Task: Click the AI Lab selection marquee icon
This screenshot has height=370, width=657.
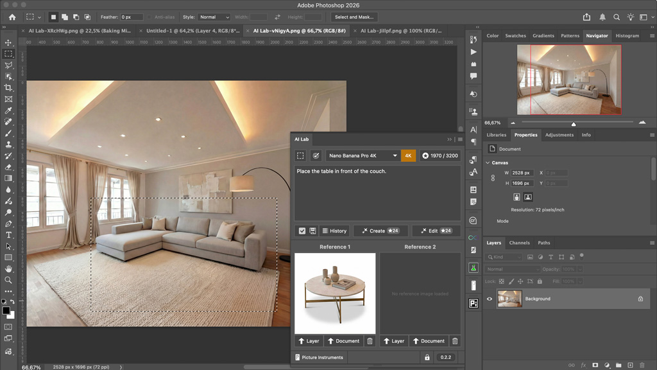Action: tap(300, 155)
